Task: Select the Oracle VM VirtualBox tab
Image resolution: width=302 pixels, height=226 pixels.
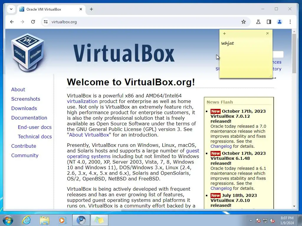Action: pyautogui.click(x=51, y=9)
